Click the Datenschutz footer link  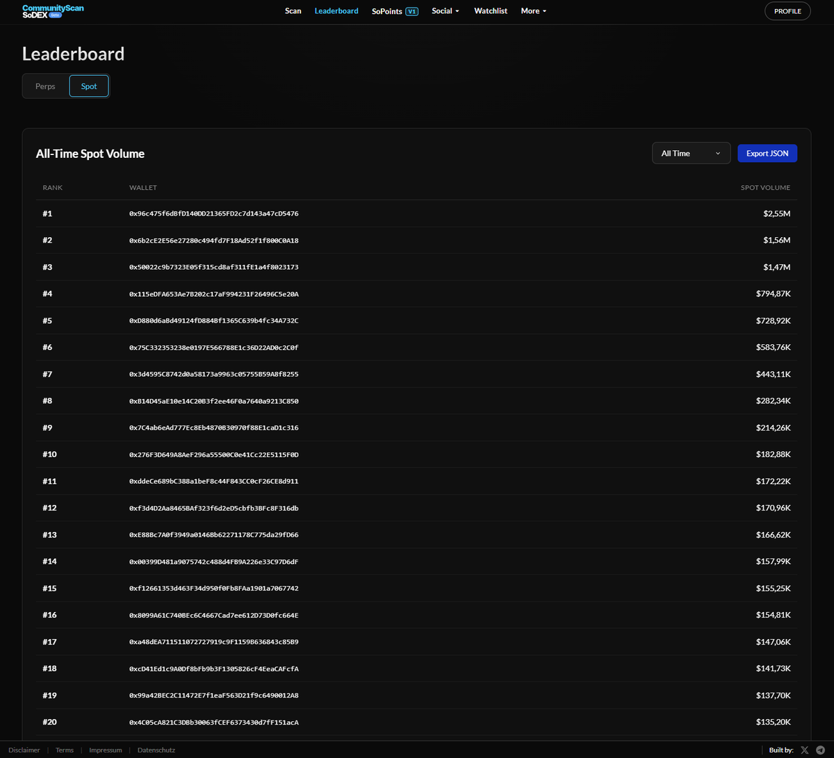click(x=156, y=750)
